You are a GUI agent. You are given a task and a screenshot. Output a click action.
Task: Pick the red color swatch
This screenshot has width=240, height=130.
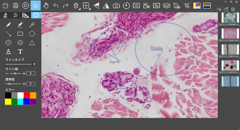click(x=27, y=95)
